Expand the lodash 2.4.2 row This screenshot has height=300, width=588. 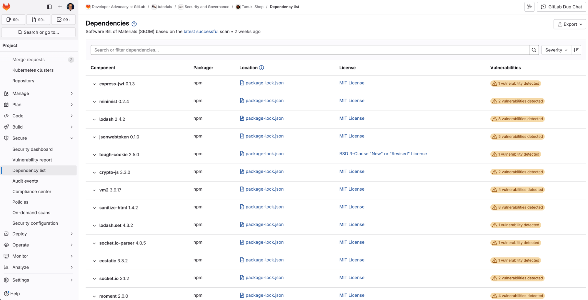(x=94, y=119)
